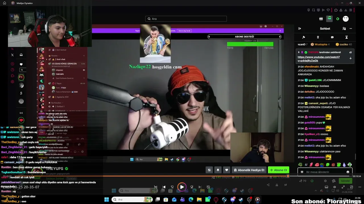This screenshot has height=204, width=364.
Task: Click the trash icon to clear chat
Action: tap(318, 37)
